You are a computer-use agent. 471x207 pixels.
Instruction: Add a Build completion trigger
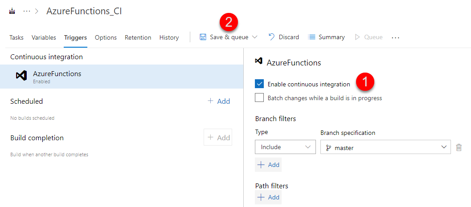click(x=218, y=138)
